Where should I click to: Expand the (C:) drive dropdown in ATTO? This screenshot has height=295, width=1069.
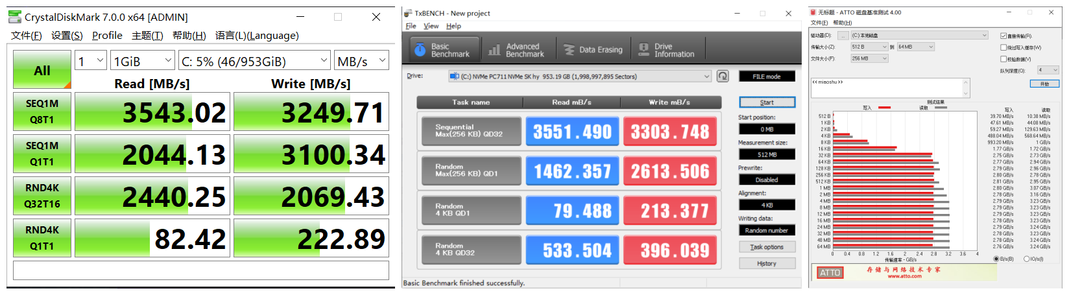tap(919, 36)
